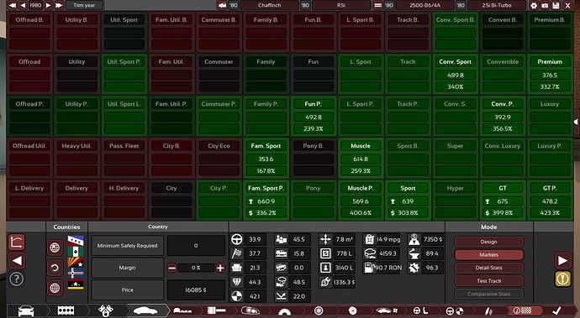
Task: Select the green, white and red flag
Action: coord(76,252)
